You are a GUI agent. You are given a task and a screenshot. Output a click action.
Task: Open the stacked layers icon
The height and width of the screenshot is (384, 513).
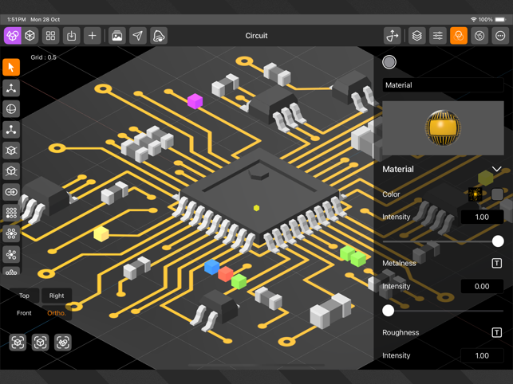[416, 36]
